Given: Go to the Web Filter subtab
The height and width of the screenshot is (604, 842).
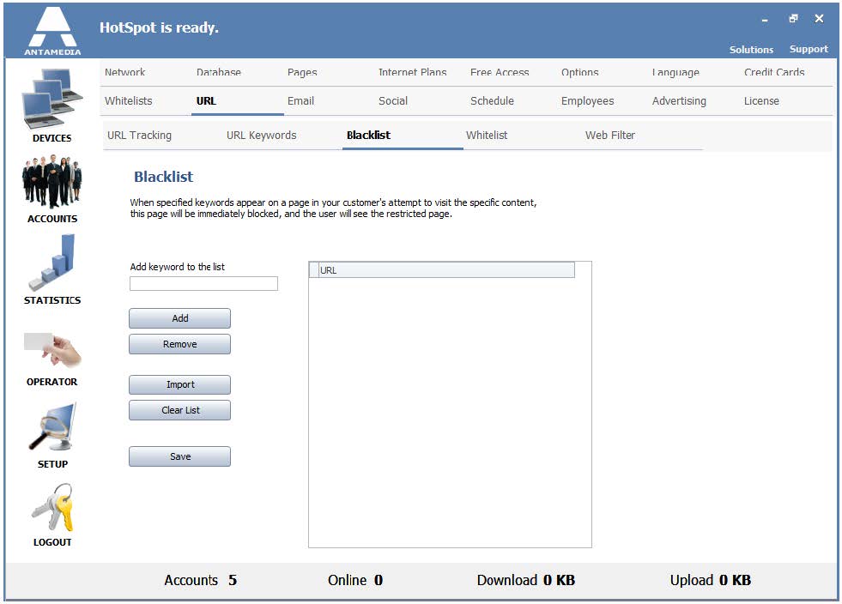Looking at the screenshot, I should tap(610, 136).
